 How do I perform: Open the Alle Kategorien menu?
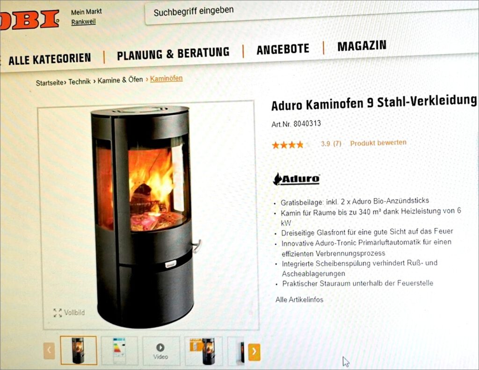[50, 59]
